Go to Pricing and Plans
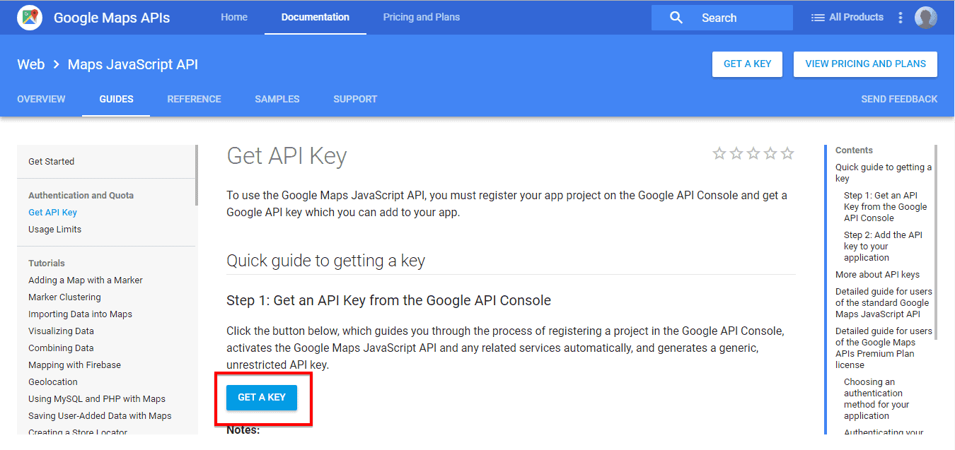The width and height of the screenshot is (955, 450). pos(422,17)
